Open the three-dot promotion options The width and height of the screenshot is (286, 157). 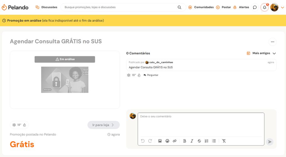click(x=273, y=42)
